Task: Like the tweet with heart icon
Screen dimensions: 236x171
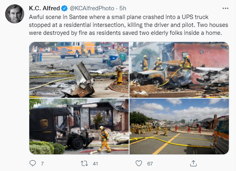Action: point(139,163)
